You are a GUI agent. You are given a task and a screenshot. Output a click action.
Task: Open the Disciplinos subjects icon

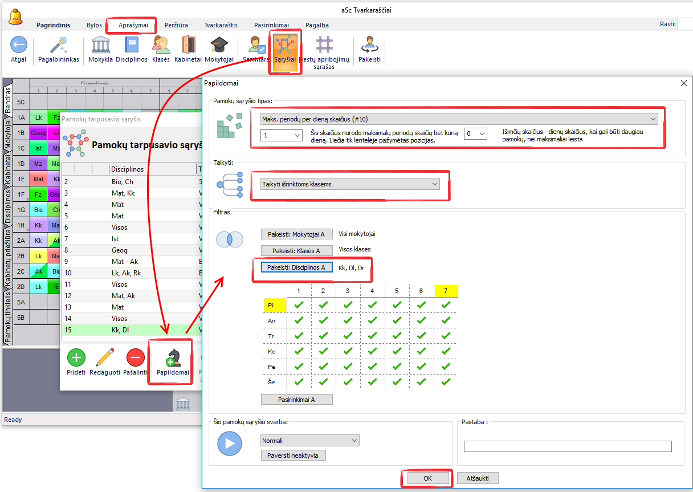(132, 45)
